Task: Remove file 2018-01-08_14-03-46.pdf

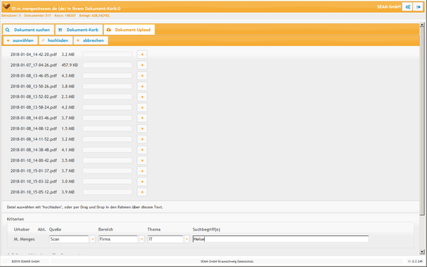Action: tap(142, 118)
